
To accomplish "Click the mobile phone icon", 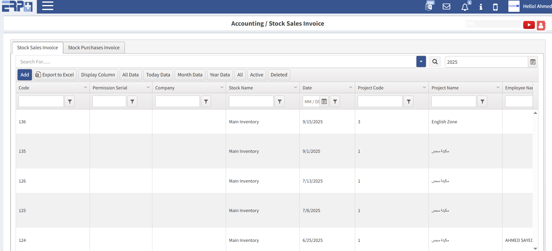I will [495, 7].
